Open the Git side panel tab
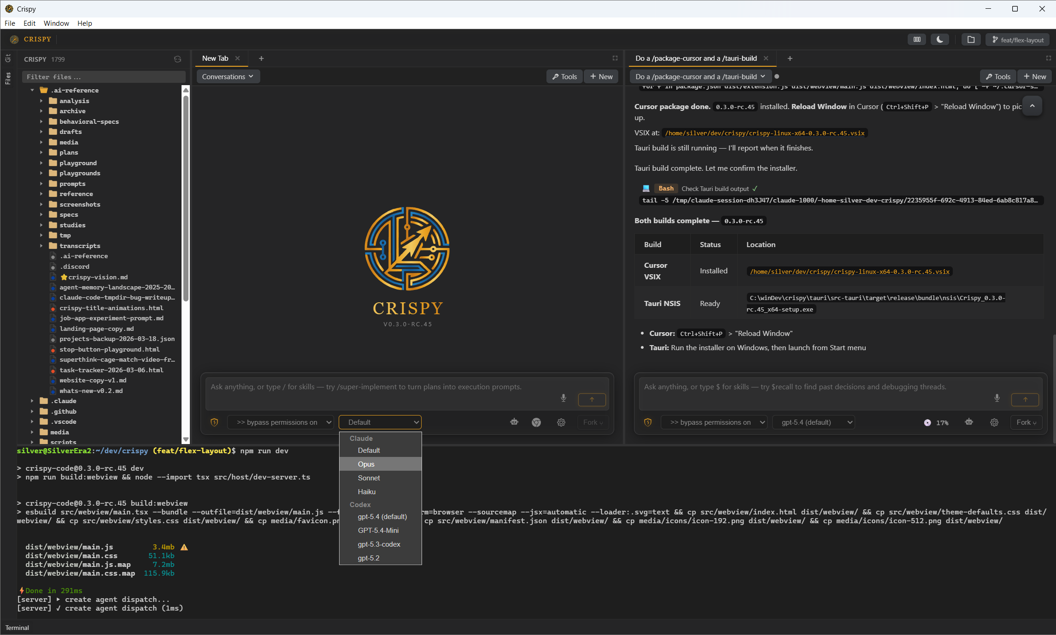 [8, 58]
